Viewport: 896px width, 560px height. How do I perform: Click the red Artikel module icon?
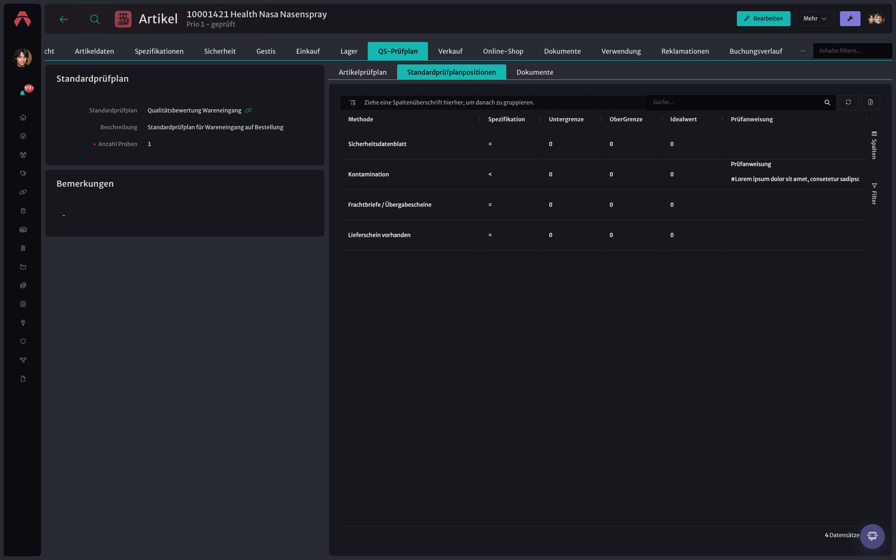pyautogui.click(x=123, y=19)
